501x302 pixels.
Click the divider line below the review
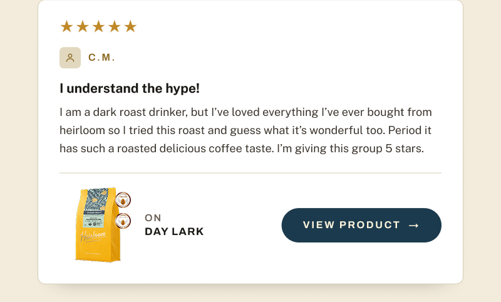[250, 173]
